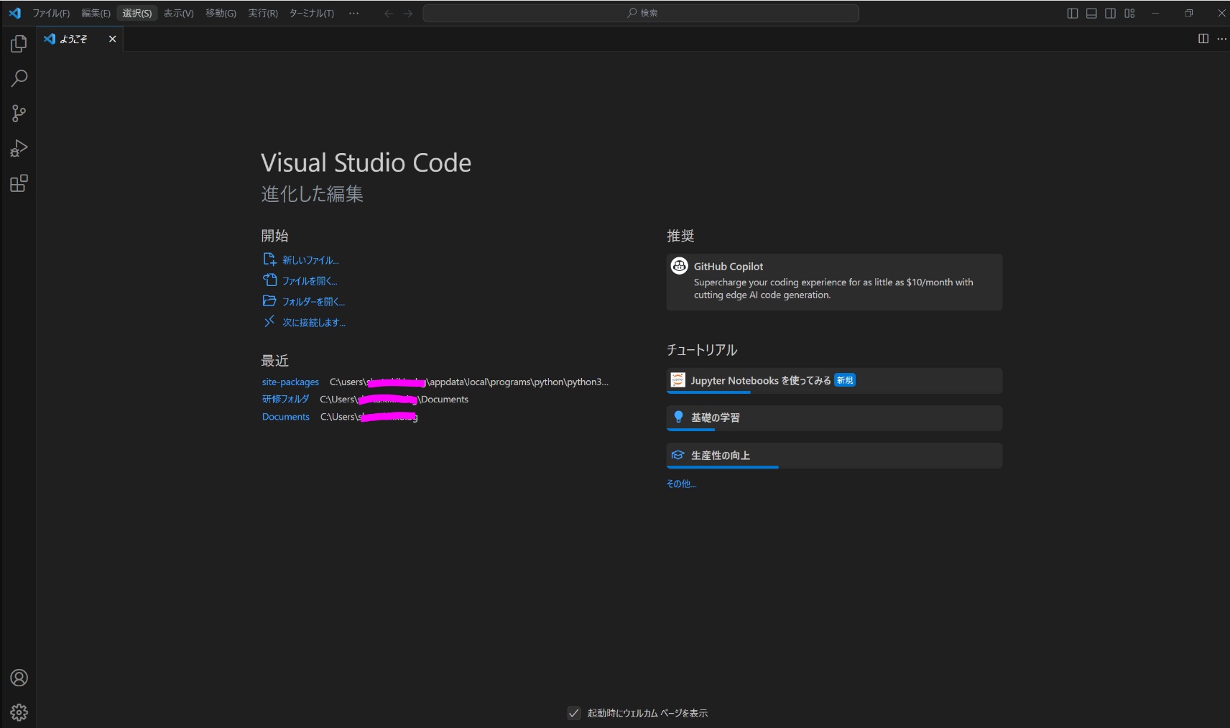Click the GitHub Copilot icon in 推奨 card
This screenshot has width=1230, height=728.
(680, 265)
